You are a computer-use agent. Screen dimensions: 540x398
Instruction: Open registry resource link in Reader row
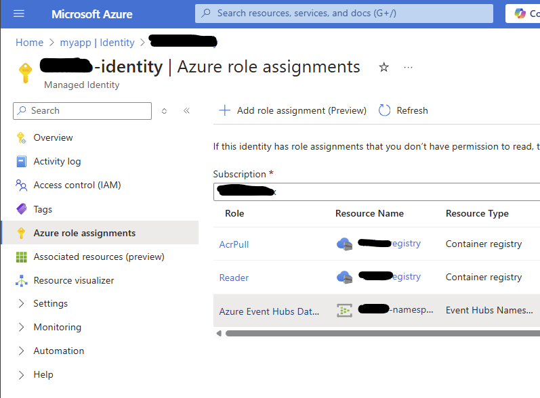[389, 277]
